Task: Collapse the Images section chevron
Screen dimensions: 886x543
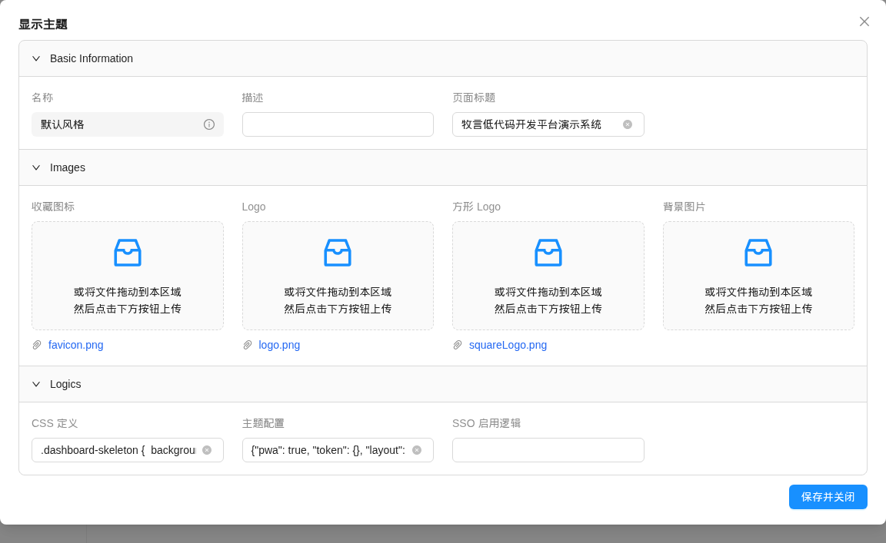Action: coord(36,167)
